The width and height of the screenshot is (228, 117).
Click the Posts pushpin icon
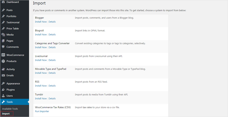pyautogui.click(x=3, y=10)
